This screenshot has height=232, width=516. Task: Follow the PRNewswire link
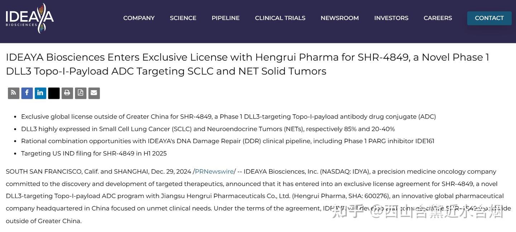214,171
